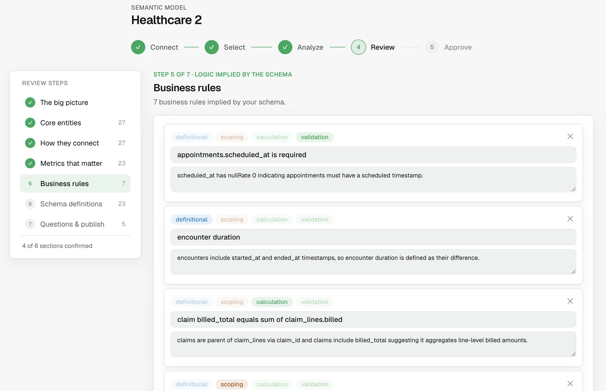Remove the encounter duration rule with its X

570,219
